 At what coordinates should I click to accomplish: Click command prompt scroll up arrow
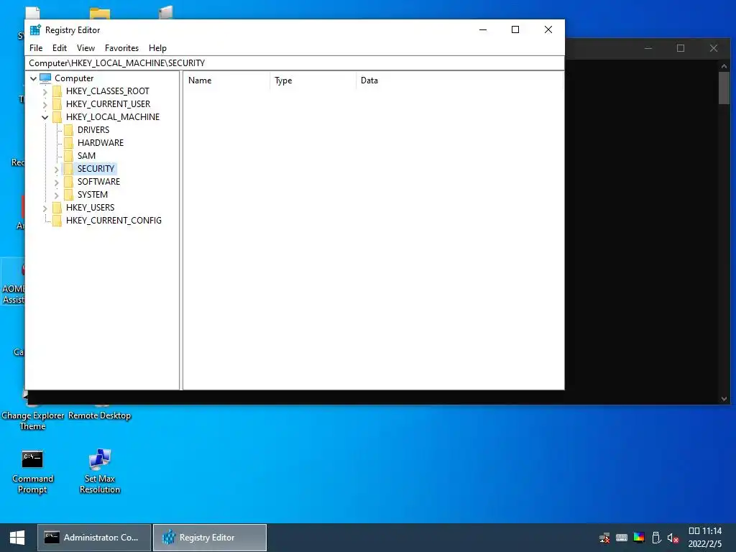point(724,66)
